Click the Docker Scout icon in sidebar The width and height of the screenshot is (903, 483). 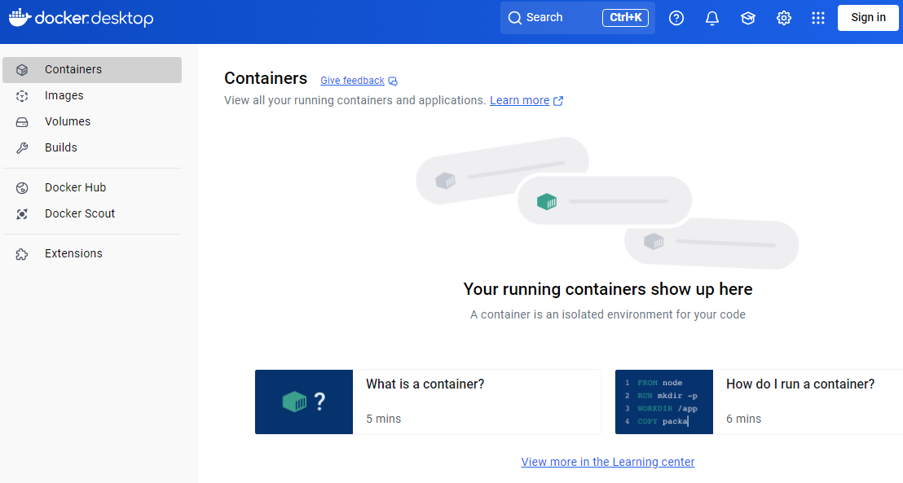click(22, 214)
